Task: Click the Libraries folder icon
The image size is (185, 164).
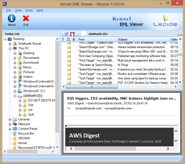Action: click(15, 119)
